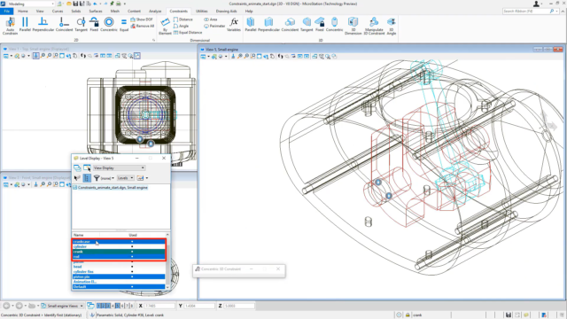This screenshot has width=567, height=319.
Task: Toggle the head level display
Action: 119,267
